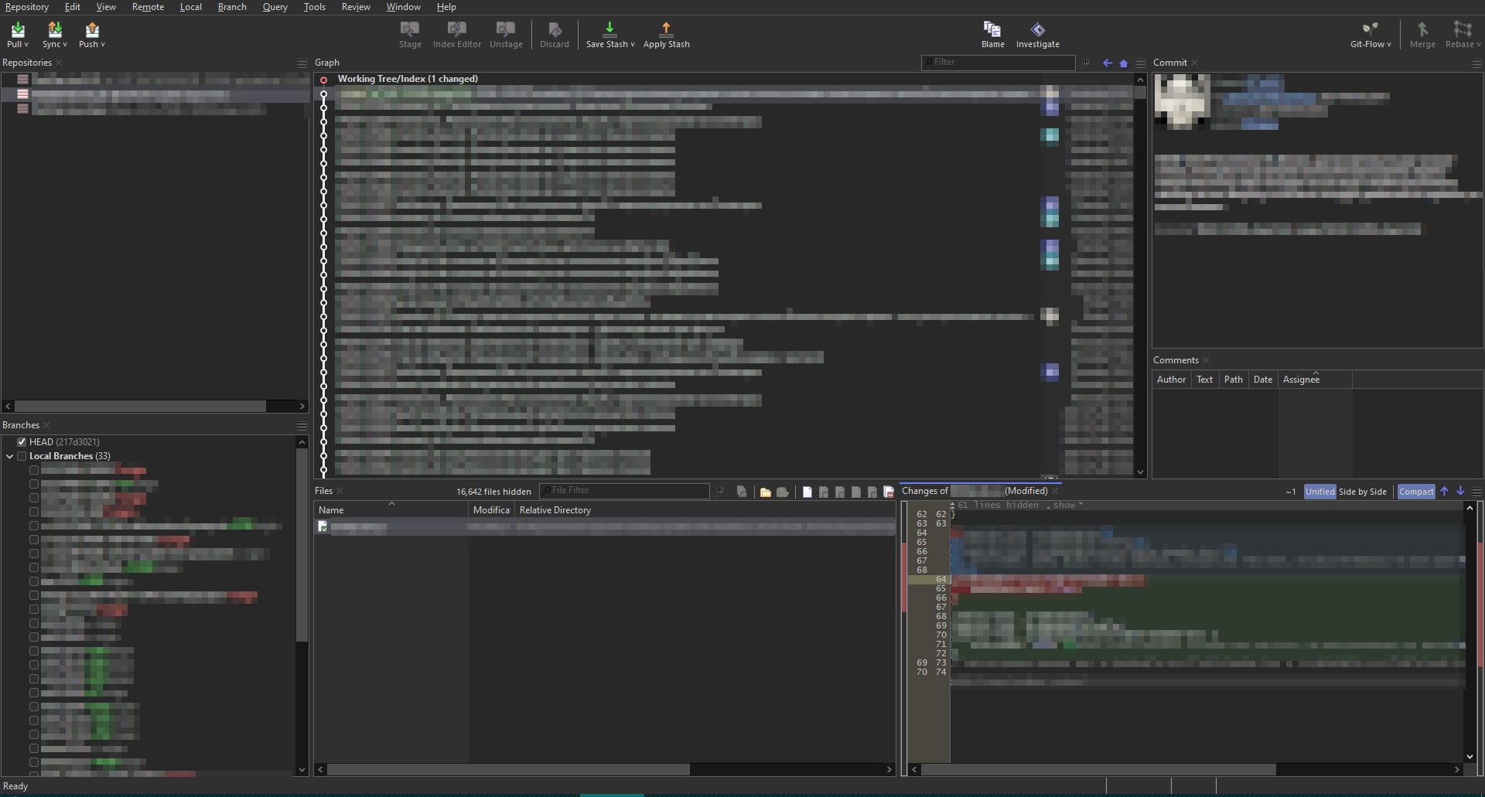Open the Git-Flow dropdown arrow
The height and width of the screenshot is (797, 1485).
tap(1388, 45)
